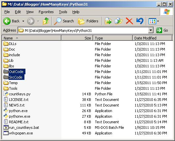Go up one folder level icon

46,21
